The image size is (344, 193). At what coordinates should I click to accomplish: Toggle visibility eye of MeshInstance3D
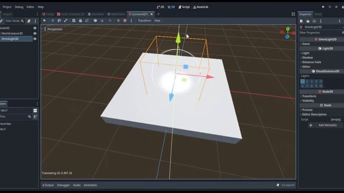[x=35, y=33]
